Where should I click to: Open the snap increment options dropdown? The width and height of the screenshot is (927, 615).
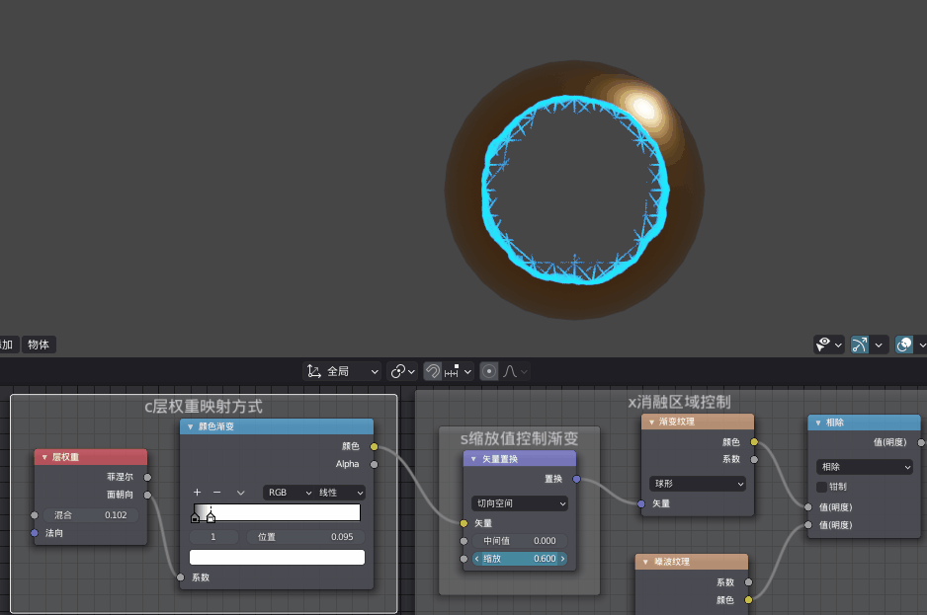459,371
